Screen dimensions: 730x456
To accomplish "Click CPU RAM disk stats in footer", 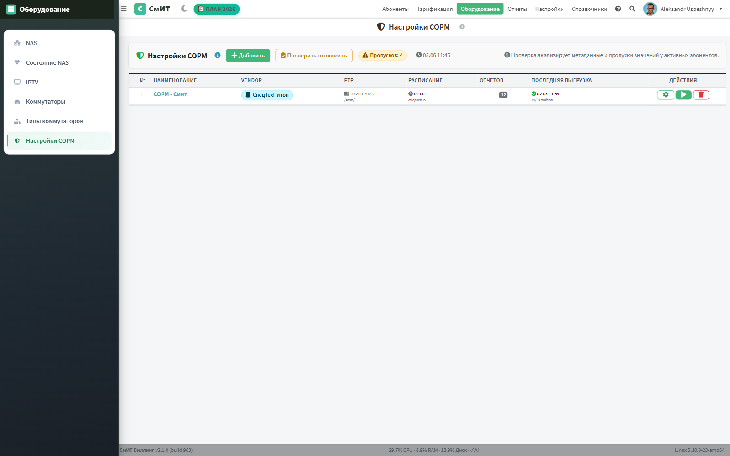I will [433, 450].
